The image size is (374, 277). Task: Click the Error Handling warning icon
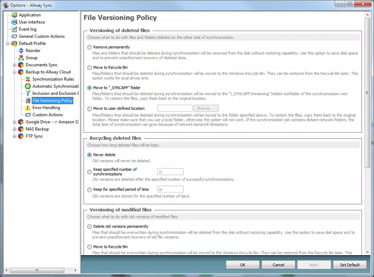coord(28,108)
